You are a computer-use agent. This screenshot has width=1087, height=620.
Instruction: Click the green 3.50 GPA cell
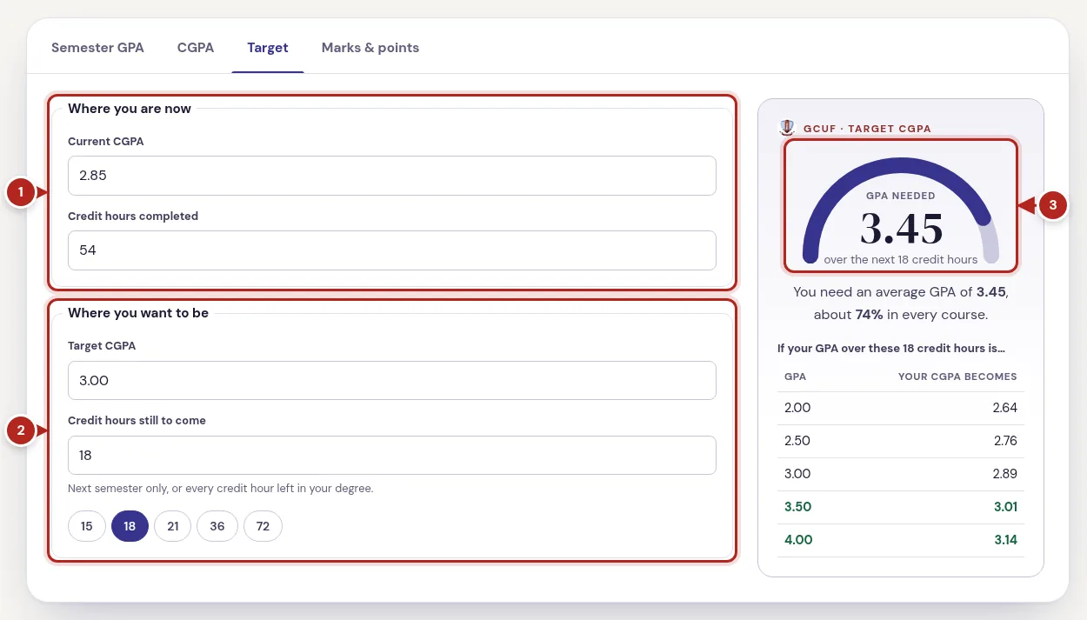[797, 507]
